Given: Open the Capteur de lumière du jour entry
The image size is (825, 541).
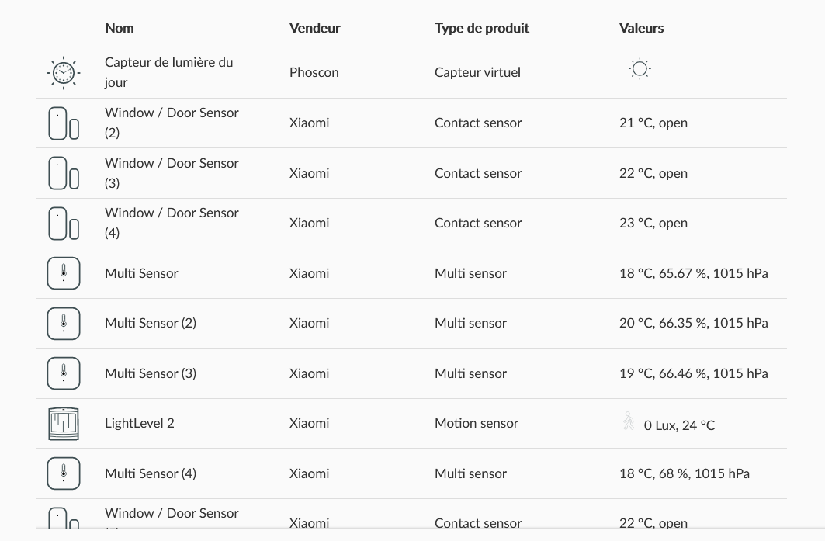Looking at the screenshot, I should (x=168, y=72).
